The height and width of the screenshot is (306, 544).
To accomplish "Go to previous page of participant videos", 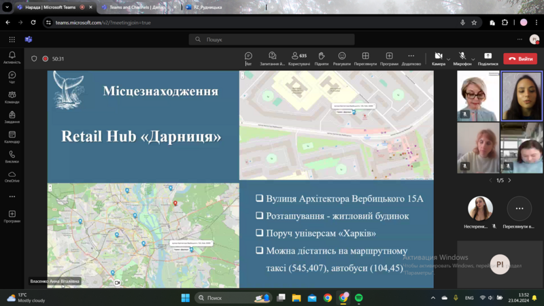I will (490, 180).
